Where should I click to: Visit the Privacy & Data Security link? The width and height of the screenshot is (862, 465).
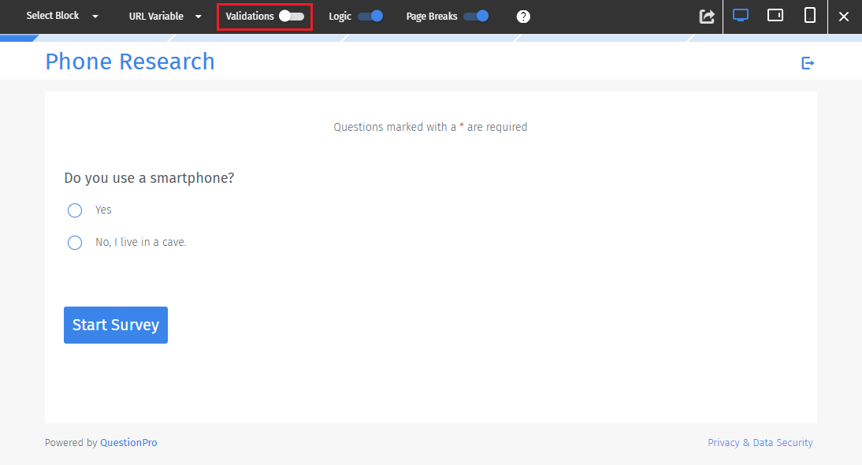(x=760, y=442)
